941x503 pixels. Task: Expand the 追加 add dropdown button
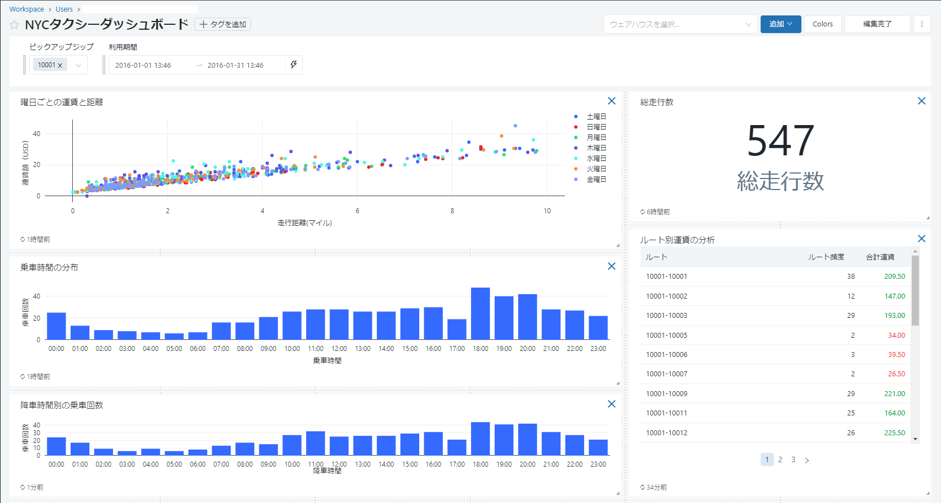780,24
